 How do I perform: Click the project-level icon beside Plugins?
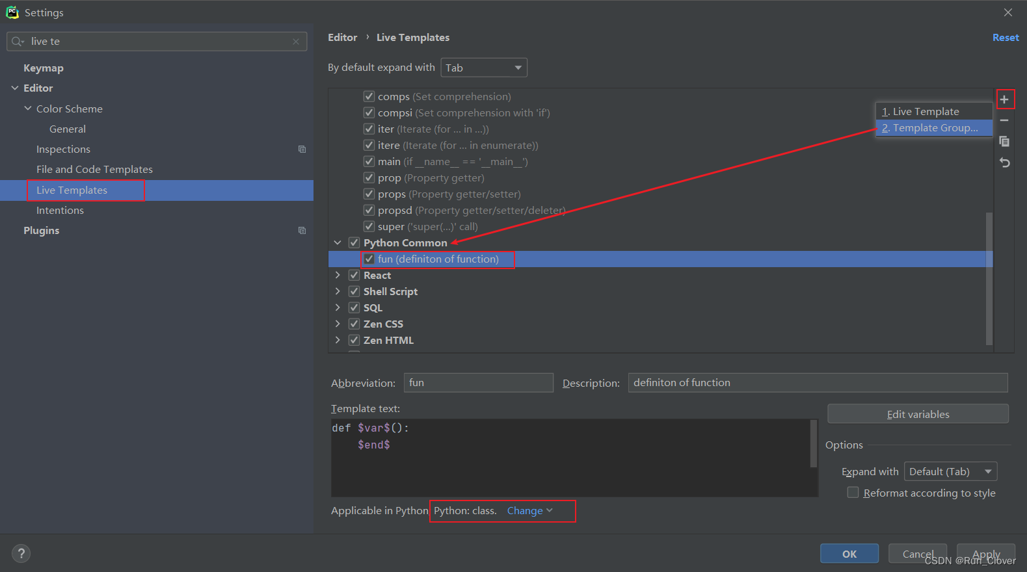tap(302, 231)
